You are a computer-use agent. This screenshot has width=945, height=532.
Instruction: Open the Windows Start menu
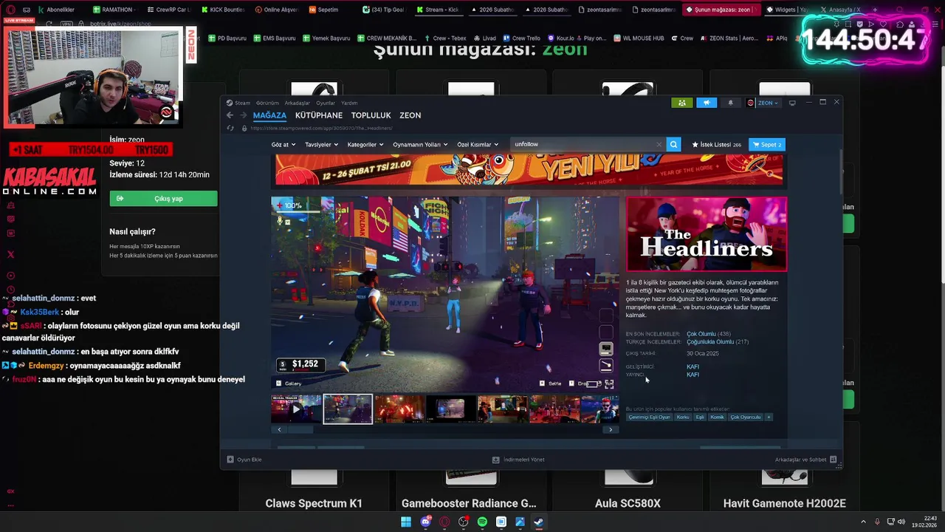click(406, 522)
